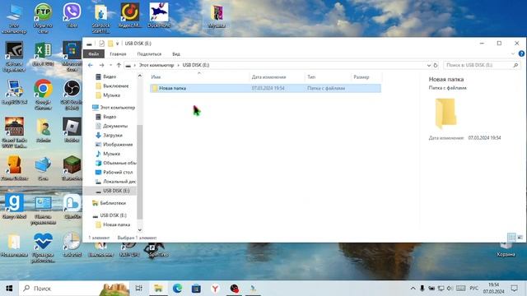Click the volume icon in system tray
Image resolution: width=527 pixels, height=296 pixels.
tap(450, 289)
